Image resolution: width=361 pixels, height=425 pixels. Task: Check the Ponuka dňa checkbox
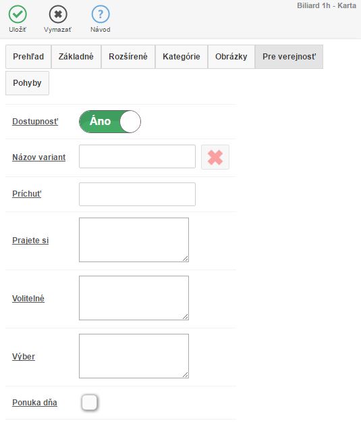pyautogui.click(x=89, y=403)
